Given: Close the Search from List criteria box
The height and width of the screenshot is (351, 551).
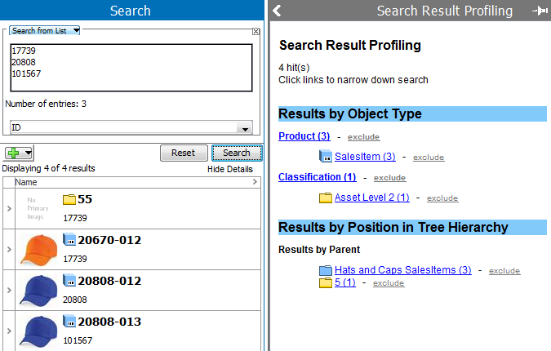Looking at the screenshot, I should click(x=256, y=31).
